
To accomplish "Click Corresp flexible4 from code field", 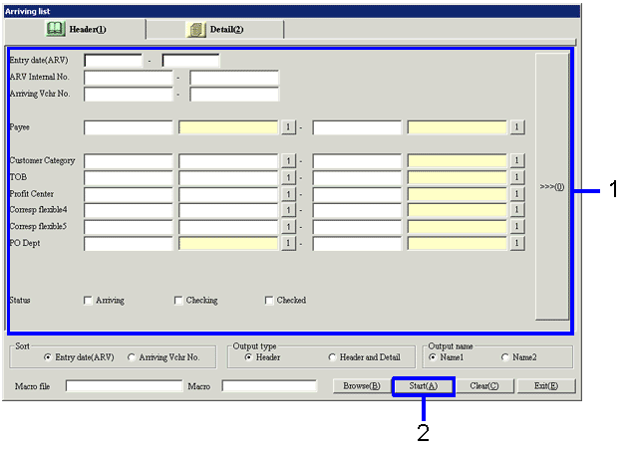I will pyautogui.click(x=129, y=210).
